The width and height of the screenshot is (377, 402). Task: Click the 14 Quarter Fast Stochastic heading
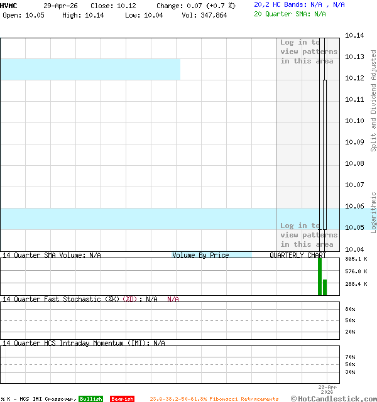(80, 299)
